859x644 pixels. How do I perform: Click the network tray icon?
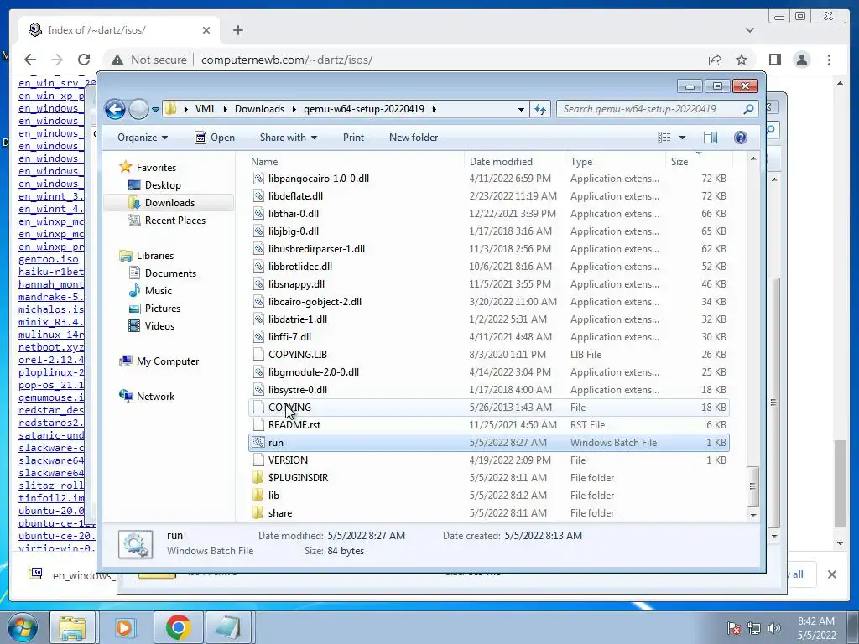(754, 628)
